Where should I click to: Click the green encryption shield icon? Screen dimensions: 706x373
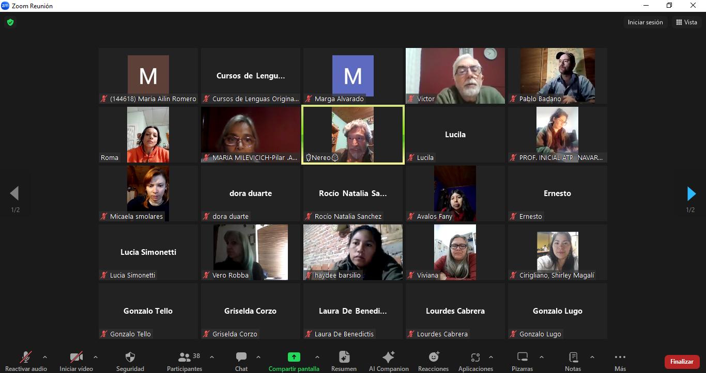click(x=10, y=22)
